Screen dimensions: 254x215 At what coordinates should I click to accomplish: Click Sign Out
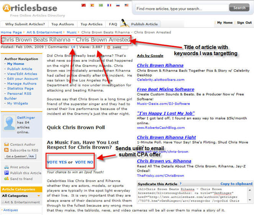pyautogui.click(x=244, y=23)
